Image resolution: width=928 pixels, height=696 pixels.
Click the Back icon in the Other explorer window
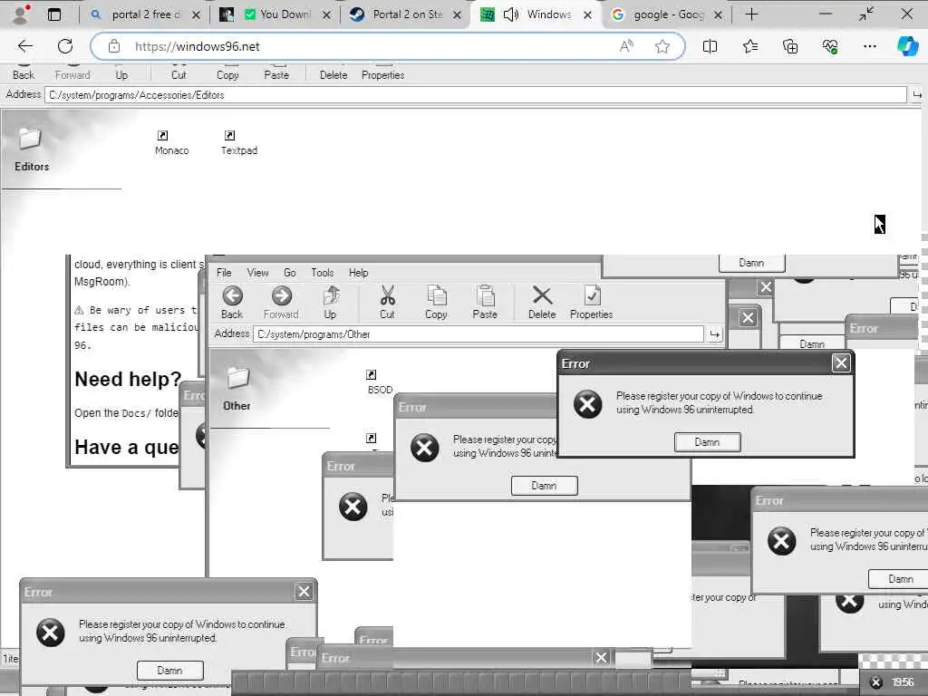pyautogui.click(x=232, y=295)
